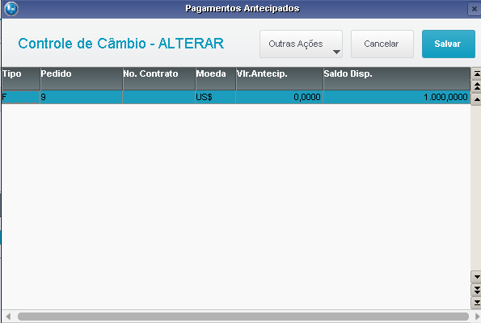481x323 pixels.
Task: Select the empty No. Contrato cell
Action: pyautogui.click(x=159, y=97)
